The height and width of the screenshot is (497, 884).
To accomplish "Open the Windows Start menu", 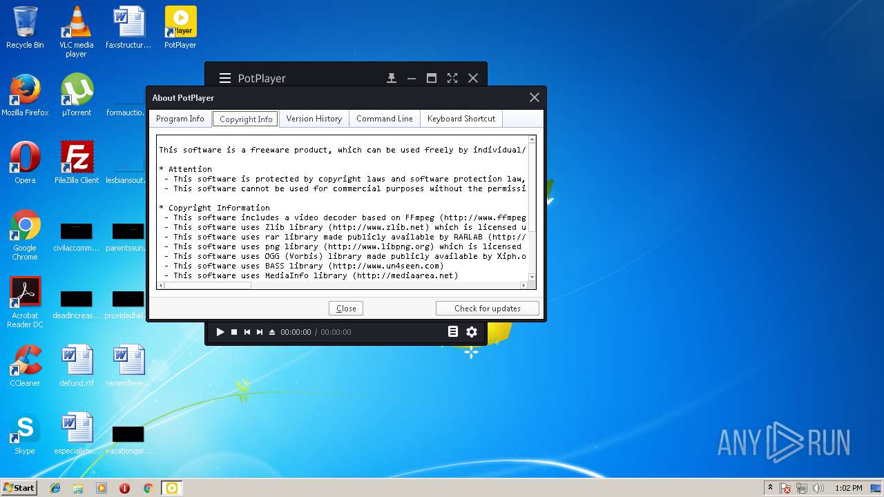I will click(19, 488).
